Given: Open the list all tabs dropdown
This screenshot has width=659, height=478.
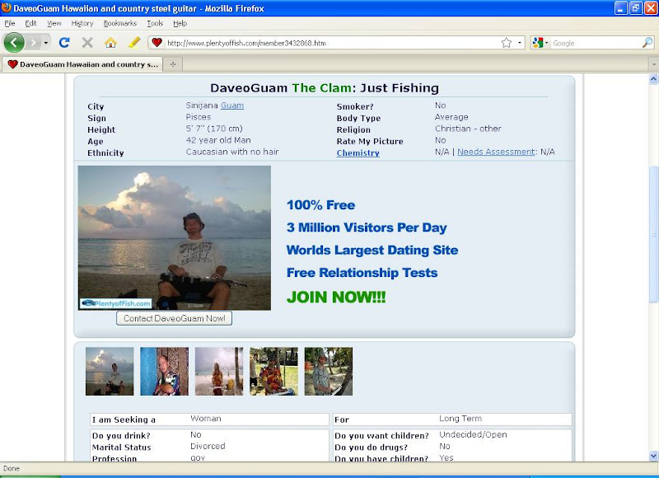Looking at the screenshot, I should 653,64.
